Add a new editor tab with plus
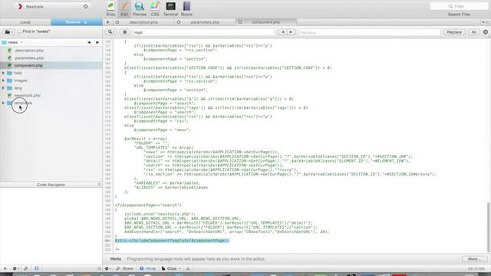This screenshot has height=276, width=491. coord(107,22)
